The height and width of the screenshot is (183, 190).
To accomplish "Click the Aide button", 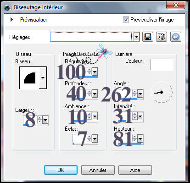I will click(135, 170).
